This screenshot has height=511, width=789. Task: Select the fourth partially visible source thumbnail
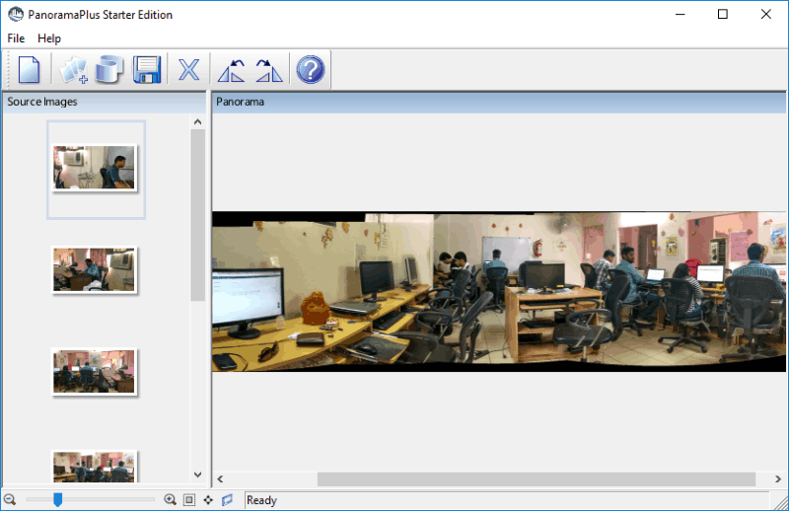(x=95, y=467)
